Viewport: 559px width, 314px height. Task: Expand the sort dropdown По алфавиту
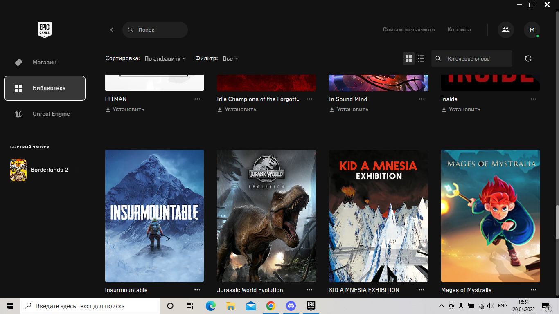[165, 58]
